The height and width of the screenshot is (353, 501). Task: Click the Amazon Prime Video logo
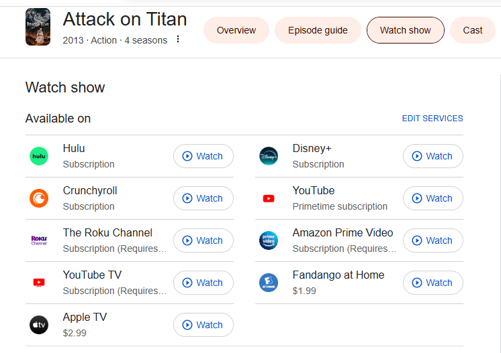click(269, 240)
